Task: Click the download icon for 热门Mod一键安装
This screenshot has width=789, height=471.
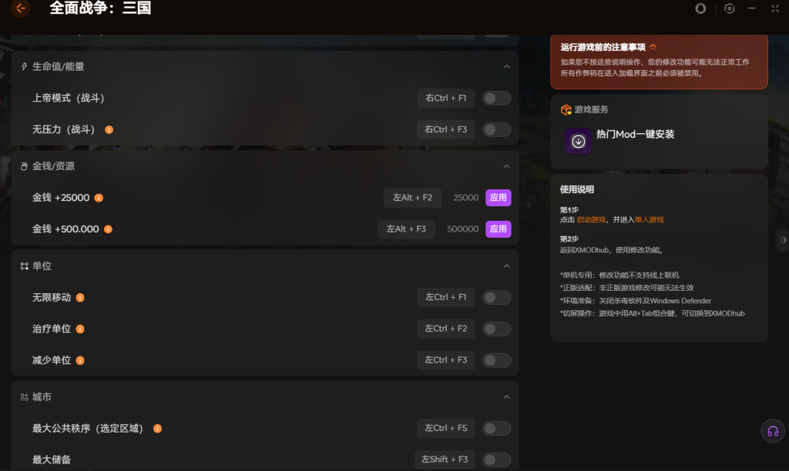Action: click(579, 142)
